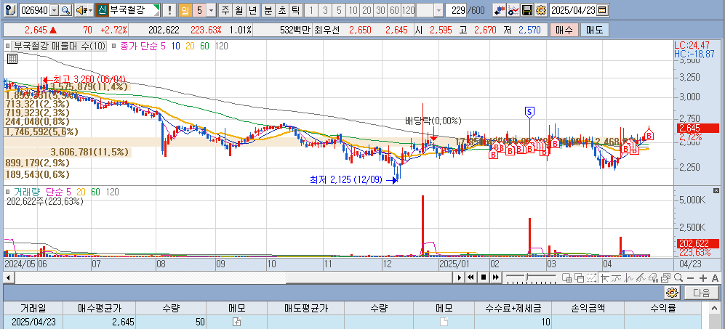
Task: Select the interval 20 button
Action: [367, 10]
